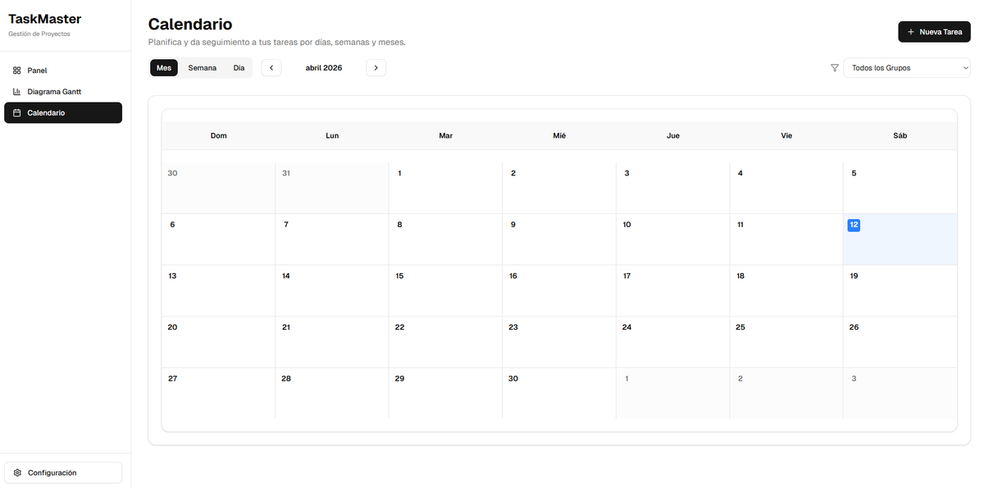Select day 16 in calendar
The width and height of the screenshot is (984, 488).
558,290
